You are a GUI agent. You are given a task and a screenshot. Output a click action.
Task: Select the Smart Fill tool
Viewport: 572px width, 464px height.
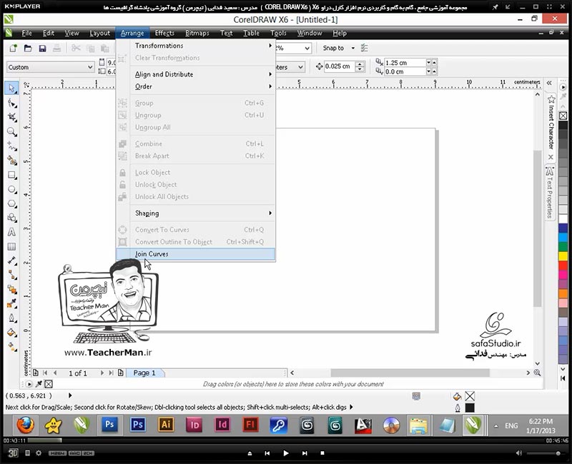(x=12, y=160)
